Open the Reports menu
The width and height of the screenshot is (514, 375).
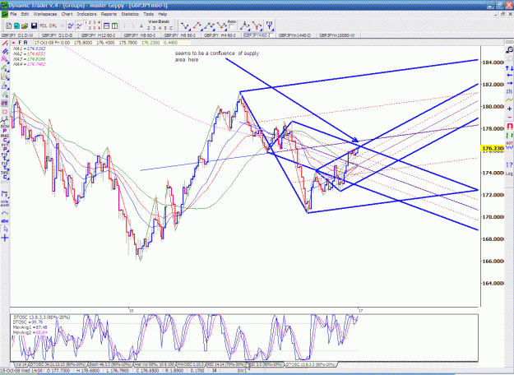(x=109, y=14)
